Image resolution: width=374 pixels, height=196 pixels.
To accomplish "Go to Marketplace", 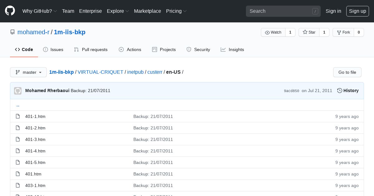I will click(147, 11).
